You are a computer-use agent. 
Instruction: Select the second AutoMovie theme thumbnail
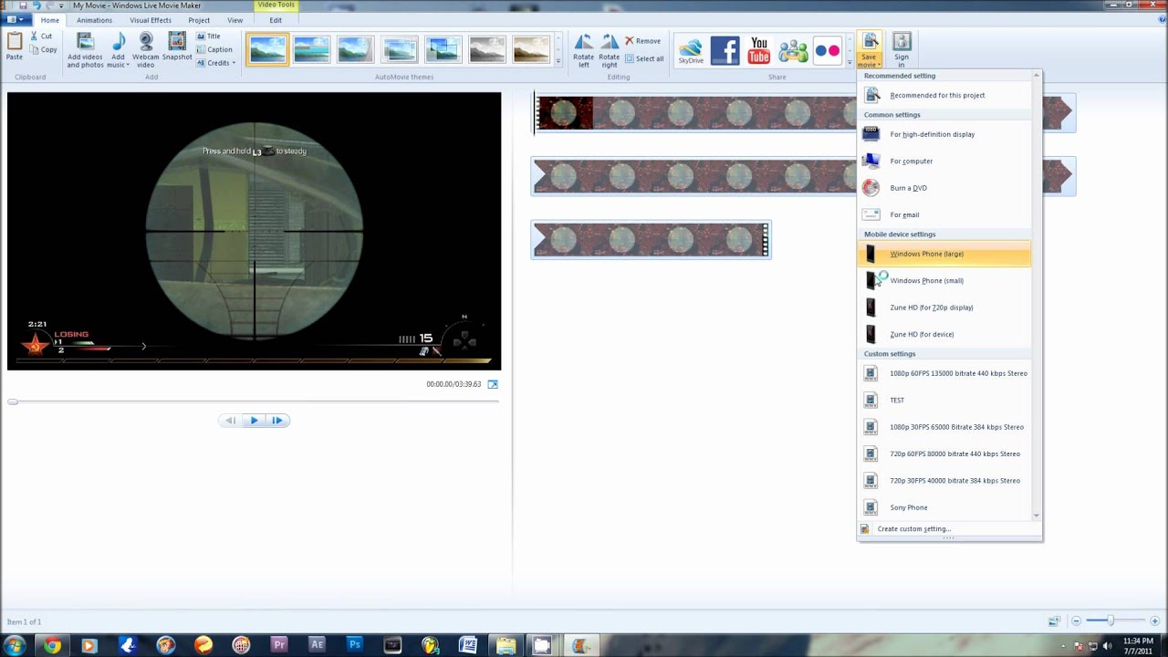[x=311, y=49]
